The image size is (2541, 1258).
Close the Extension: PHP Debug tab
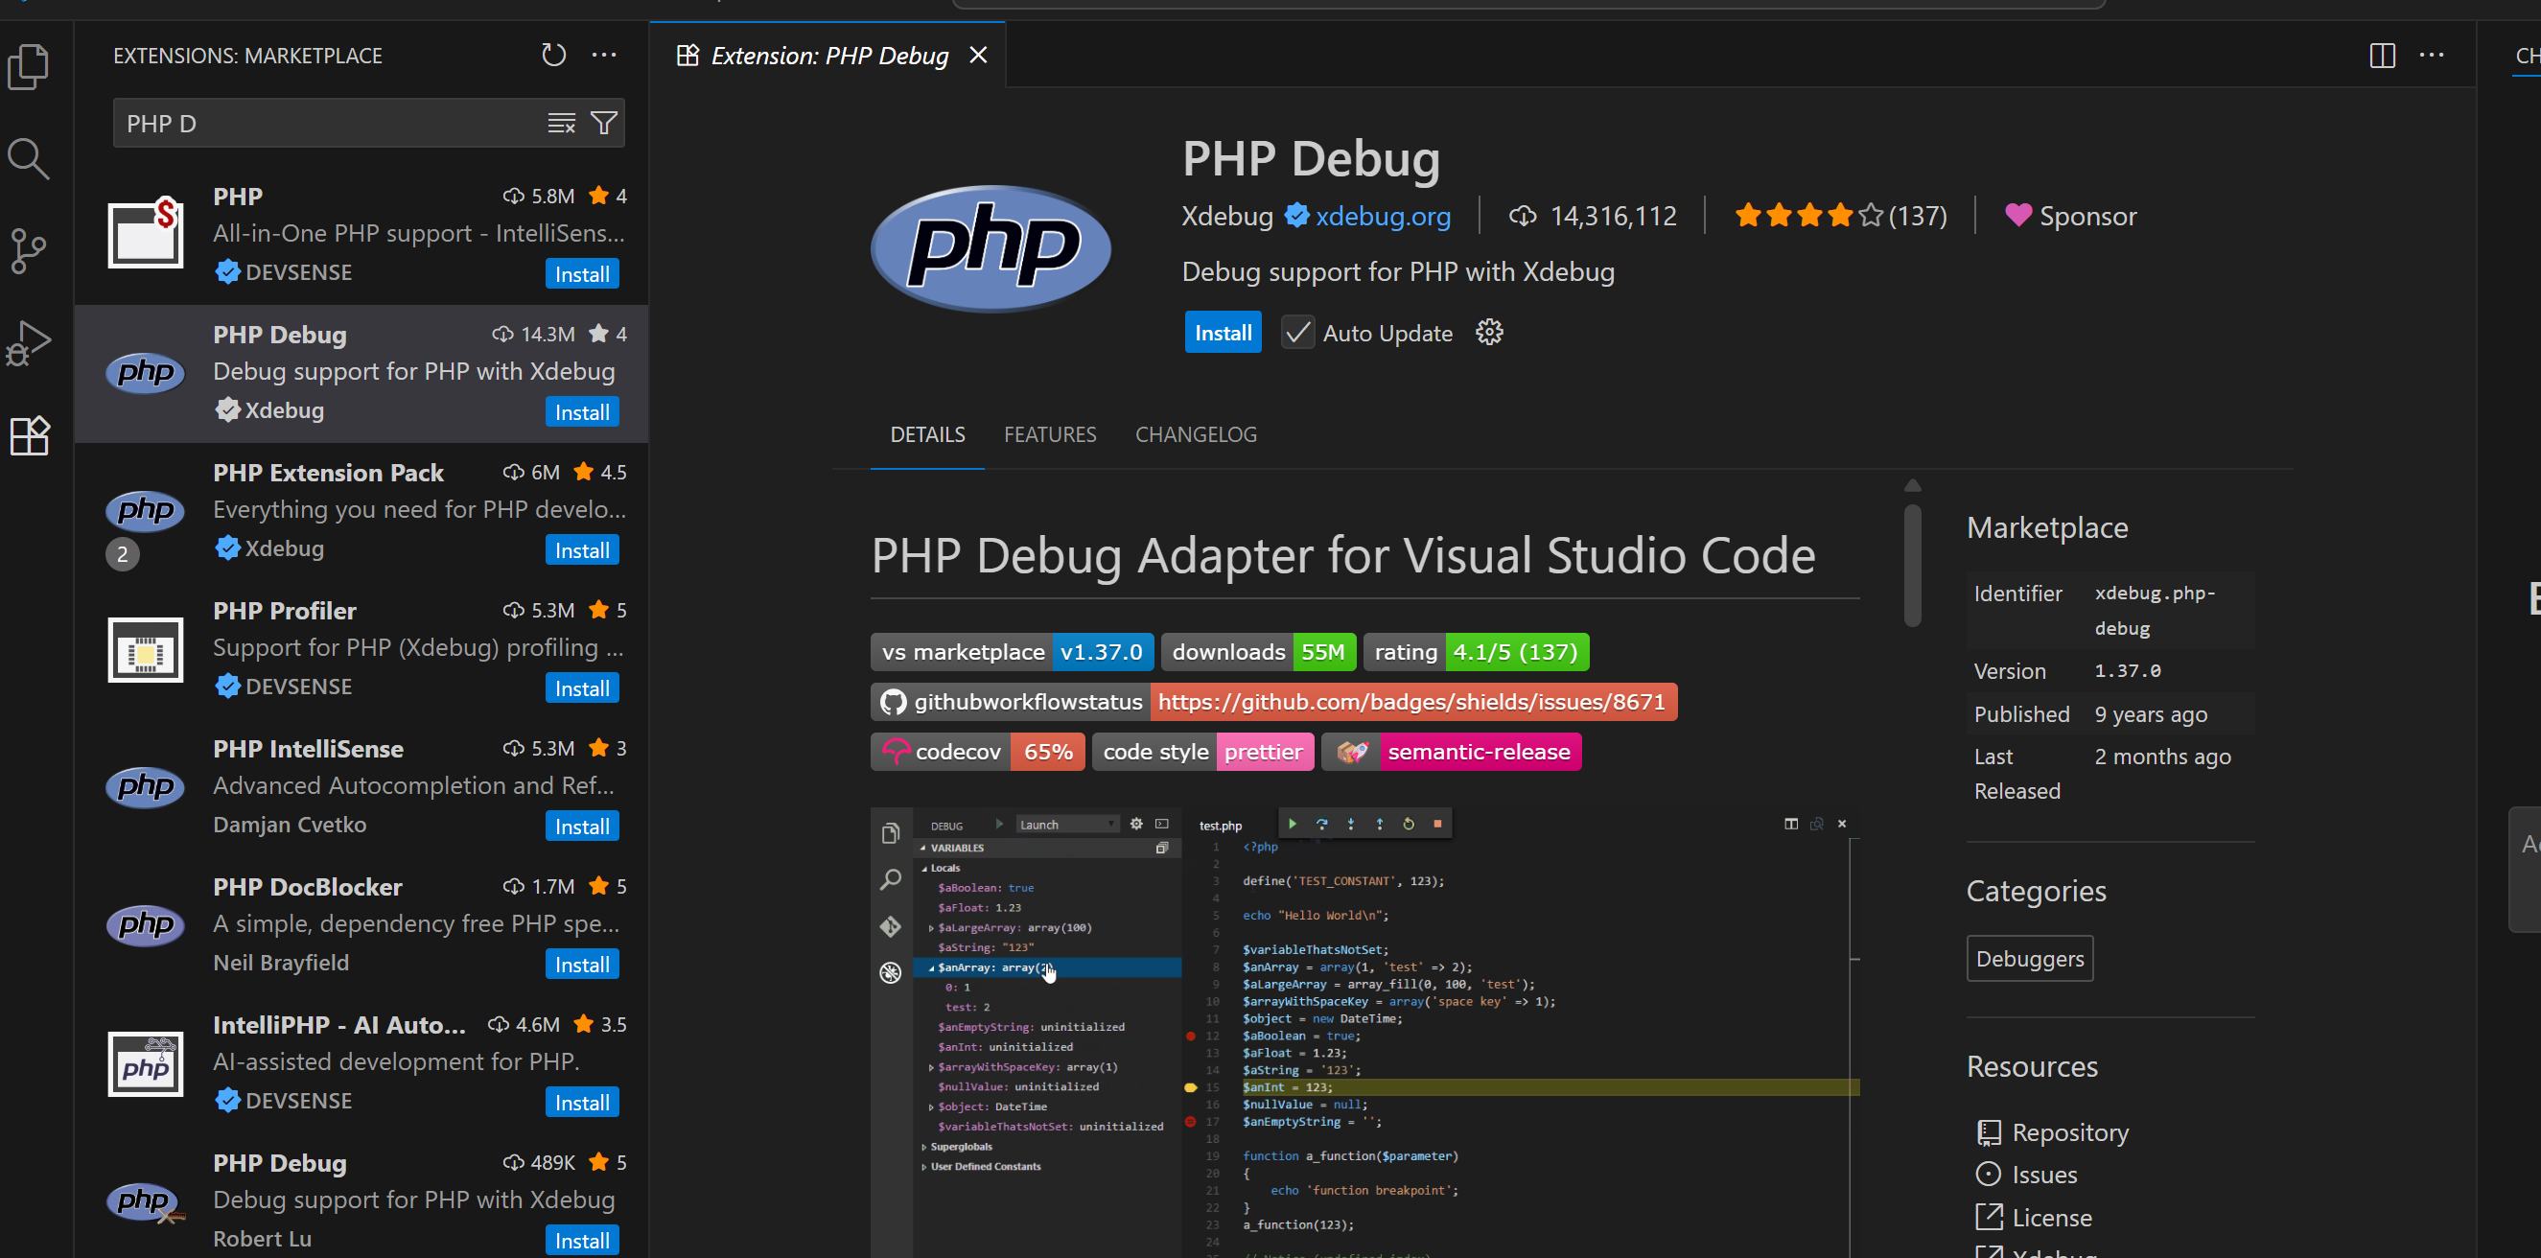point(977,56)
